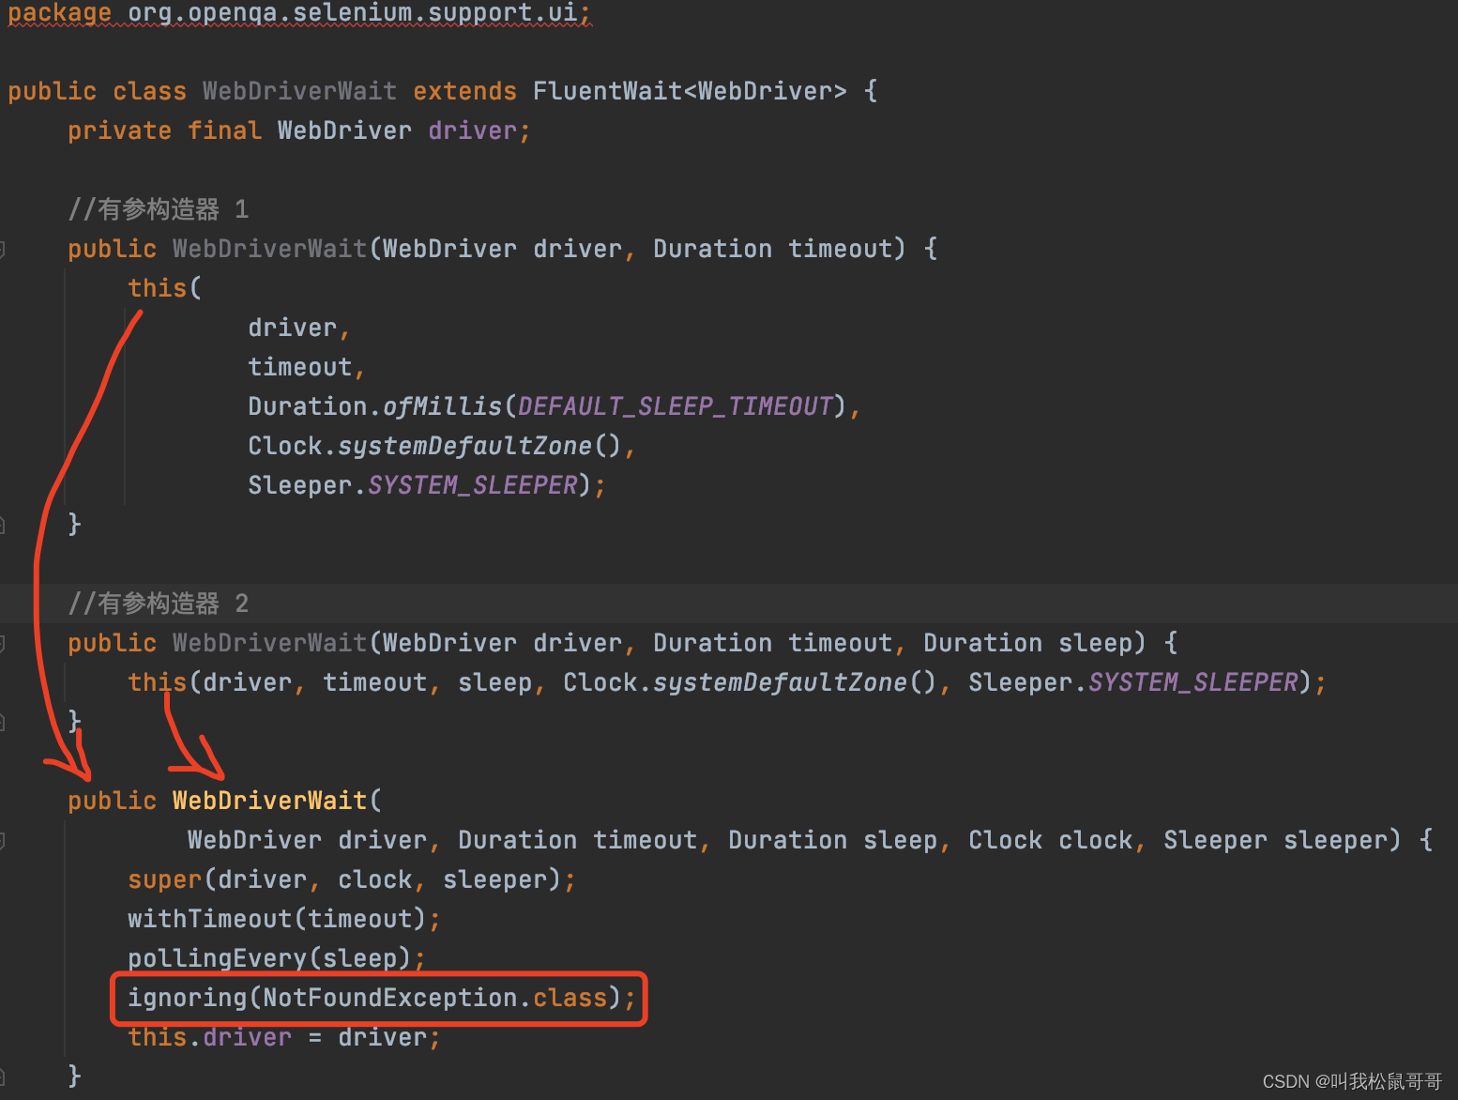Viewport: 1458px width, 1100px height.
Task: Click 'systemDefaultZone' in the first constructor
Action: click(464, 446)
